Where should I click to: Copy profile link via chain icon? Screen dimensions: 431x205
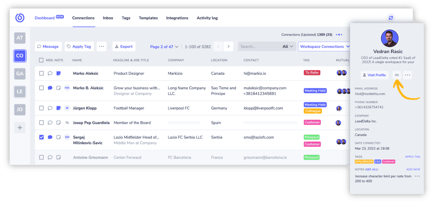click(x=396, y=75)
